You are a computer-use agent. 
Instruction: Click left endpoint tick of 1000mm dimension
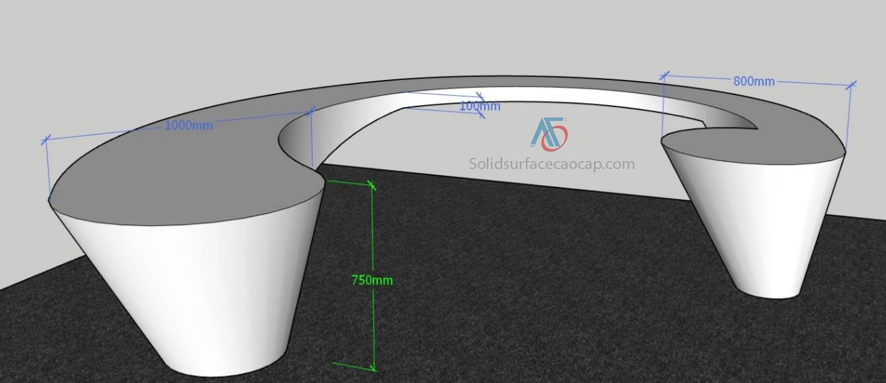(46, 140)
